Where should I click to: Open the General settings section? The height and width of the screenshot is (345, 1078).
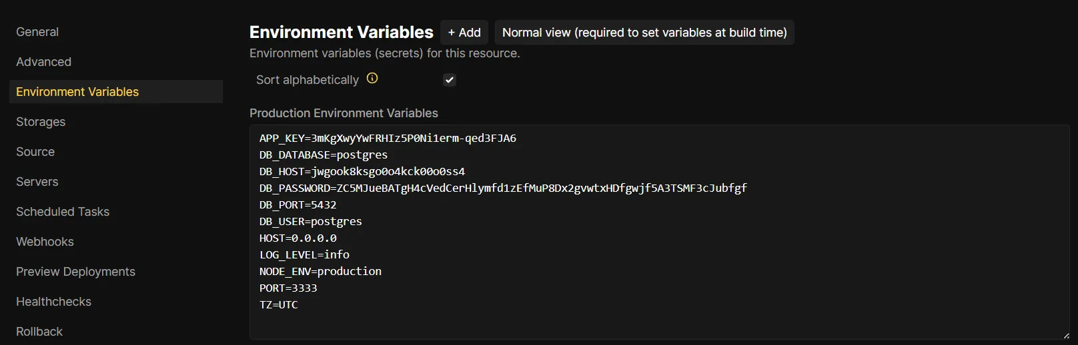pos(37,32)
